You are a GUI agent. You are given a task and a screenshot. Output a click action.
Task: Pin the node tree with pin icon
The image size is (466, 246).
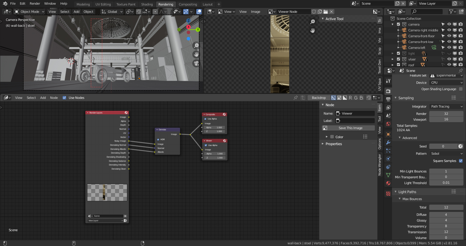pos(296,98)
